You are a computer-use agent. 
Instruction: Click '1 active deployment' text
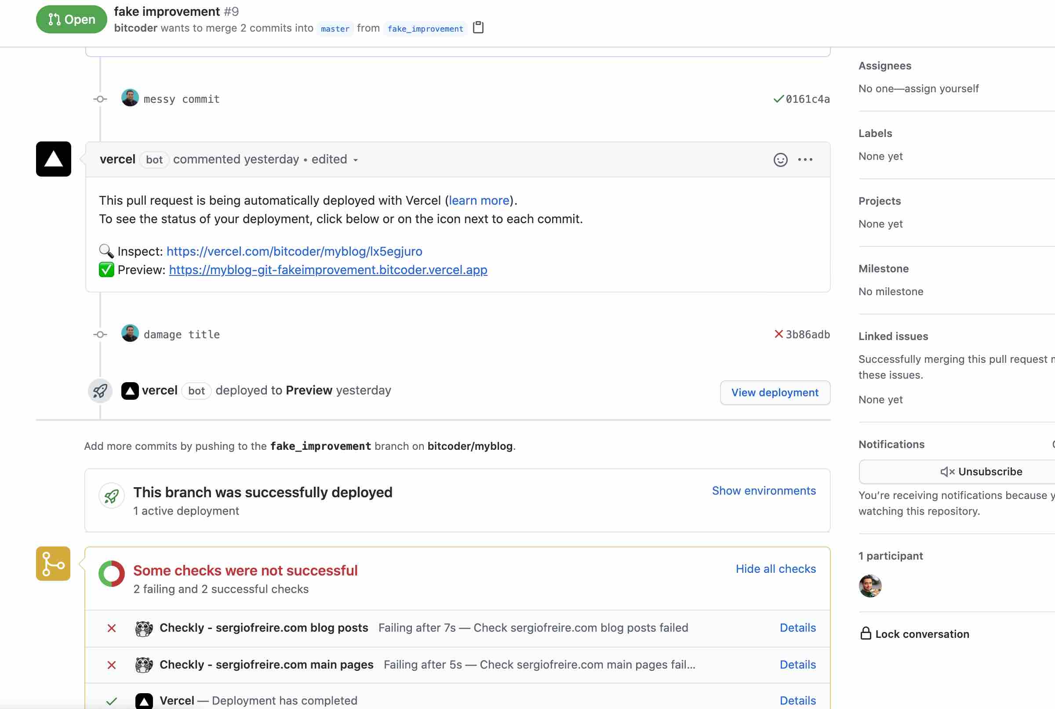pos(186,511)
